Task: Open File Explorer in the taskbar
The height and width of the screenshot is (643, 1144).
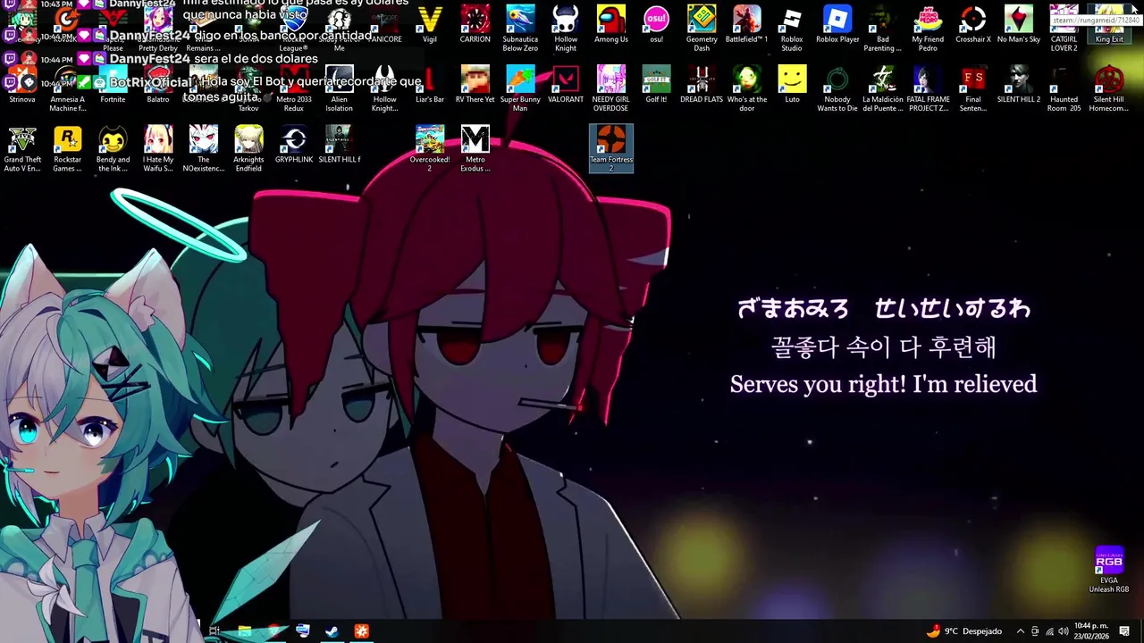Action: click(x=244, y=630)
